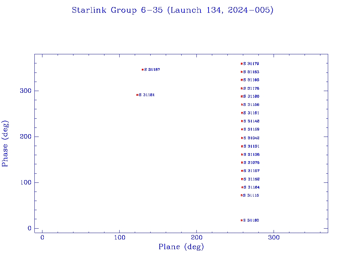
Task: Click the Plane (deg) x-axis label
Action: 181,247
